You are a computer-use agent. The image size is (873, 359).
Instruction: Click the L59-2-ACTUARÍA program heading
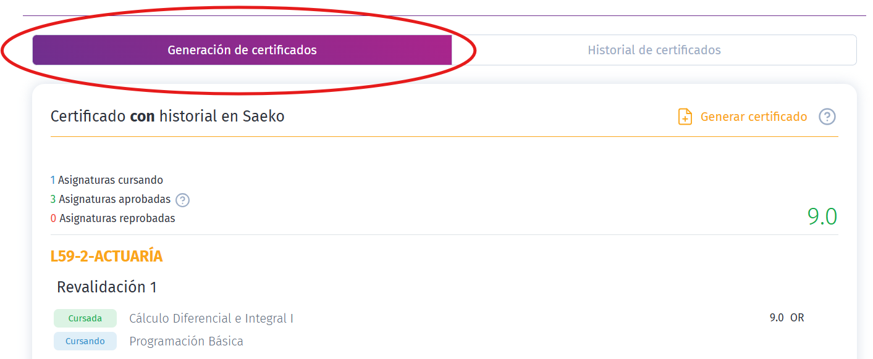coord(106,256)
